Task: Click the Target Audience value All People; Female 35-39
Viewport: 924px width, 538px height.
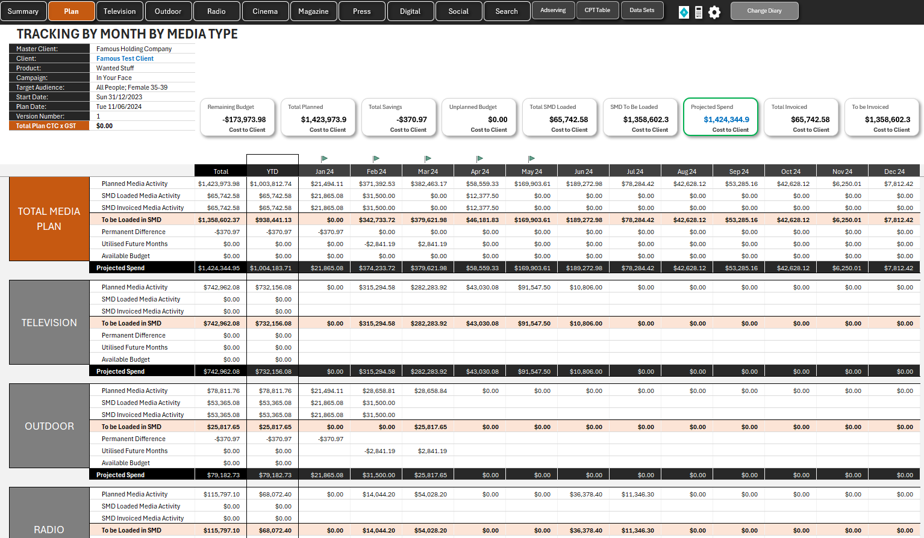Action: pyautogui.click(x=132, y=87)
